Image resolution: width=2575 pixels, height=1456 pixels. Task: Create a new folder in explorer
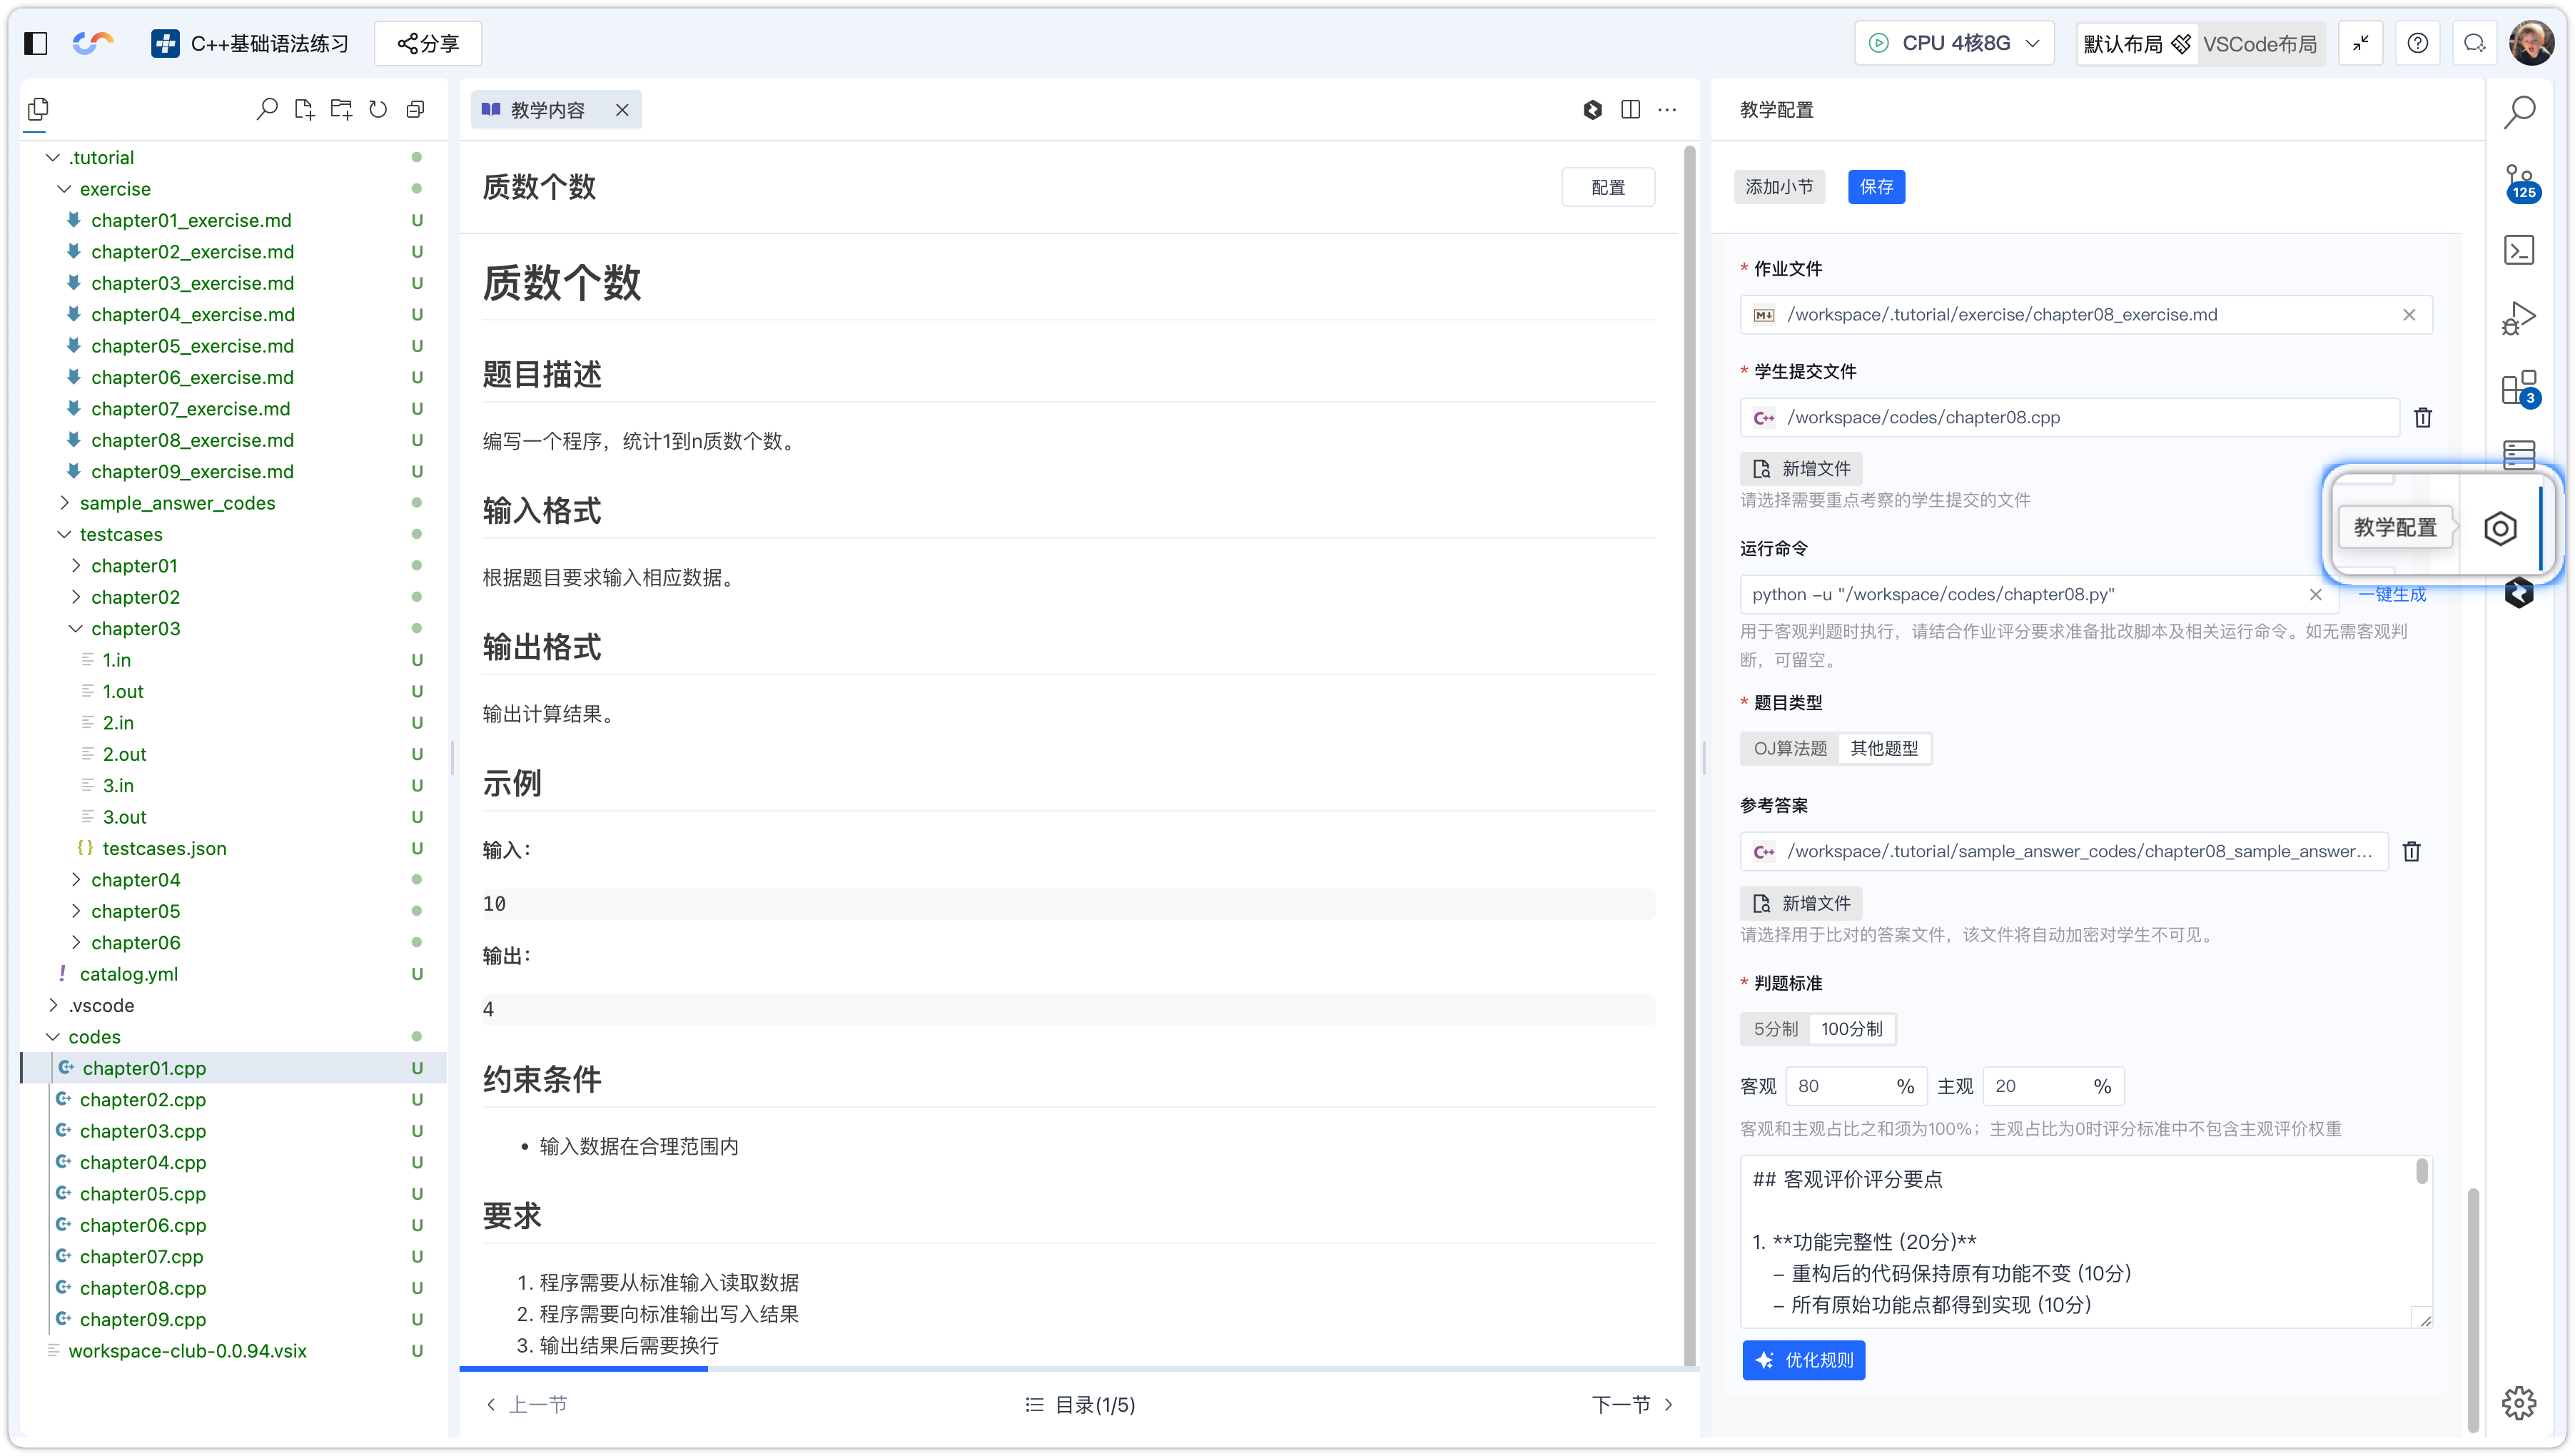(x=341, y=109)
